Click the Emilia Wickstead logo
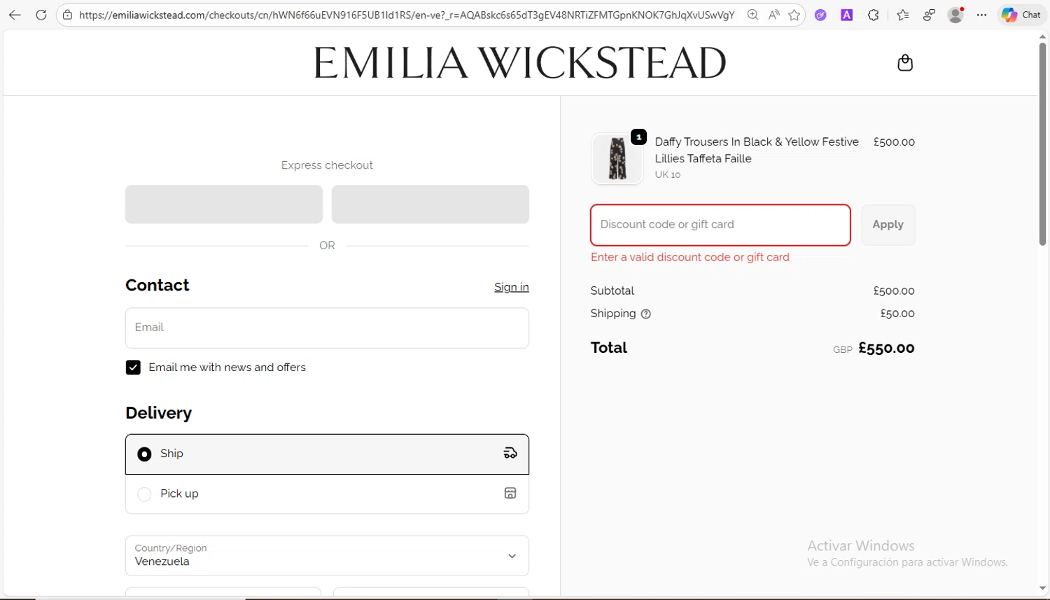The width and height of the screenshot is (1050, 600). click(519, 62)
